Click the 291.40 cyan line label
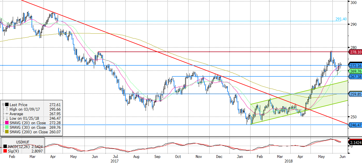Viewport: 362px width, 163px height. click(341, 19)
